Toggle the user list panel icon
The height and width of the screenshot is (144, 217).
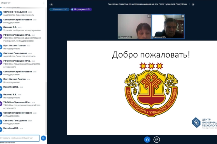pos(51,4)
